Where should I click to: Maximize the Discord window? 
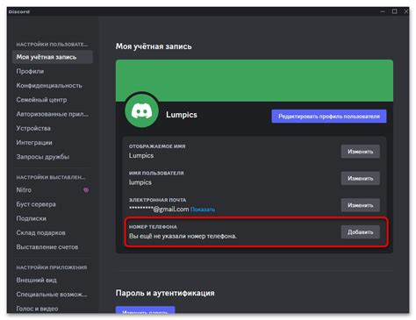(394, 11)
